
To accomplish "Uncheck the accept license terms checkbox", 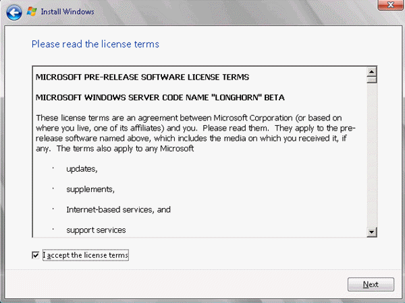I will (x=36, y=255).
